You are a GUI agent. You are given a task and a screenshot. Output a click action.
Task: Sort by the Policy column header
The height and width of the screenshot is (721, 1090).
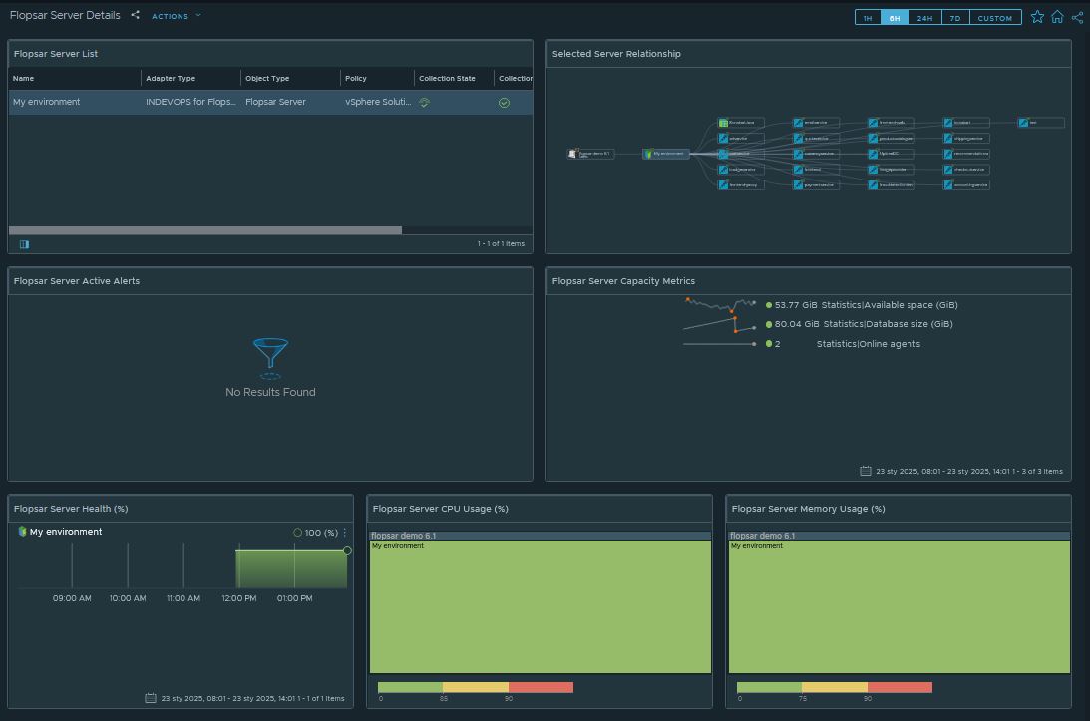(377, 78)
